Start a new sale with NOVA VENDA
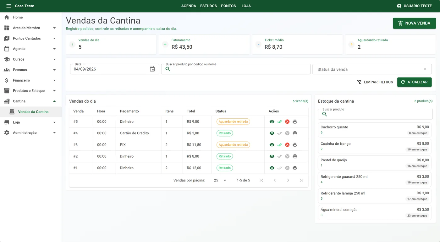Viewport: 440px width, 242px height. [414, 23]
